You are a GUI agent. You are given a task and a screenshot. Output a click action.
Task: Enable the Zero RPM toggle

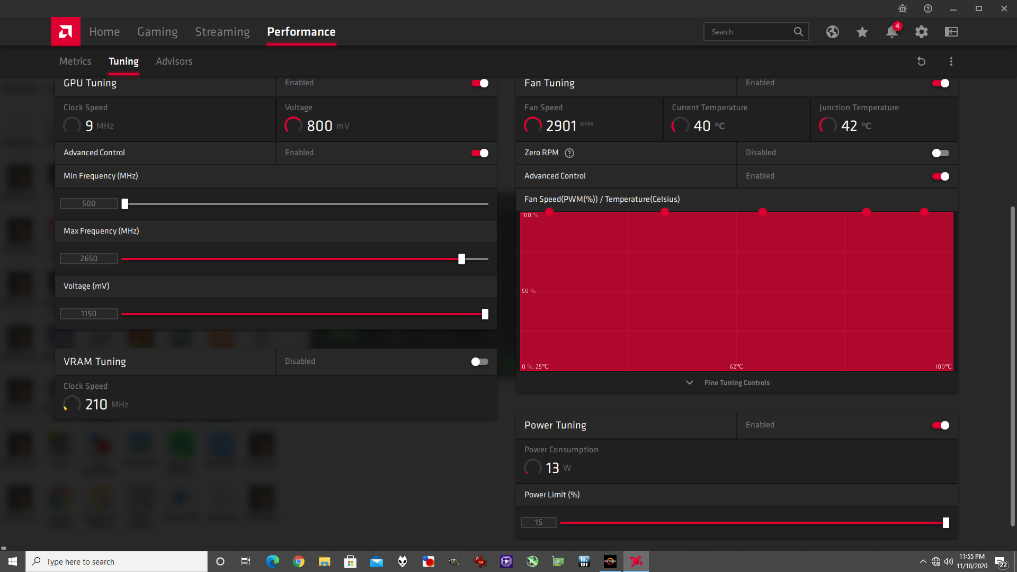click(940, 153)
